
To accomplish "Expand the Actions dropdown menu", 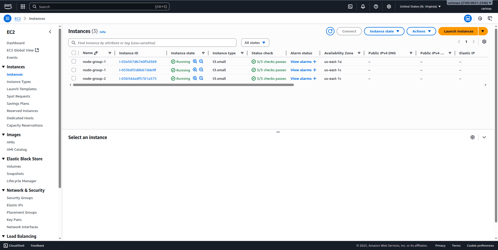I will click(x=421, y=31).
